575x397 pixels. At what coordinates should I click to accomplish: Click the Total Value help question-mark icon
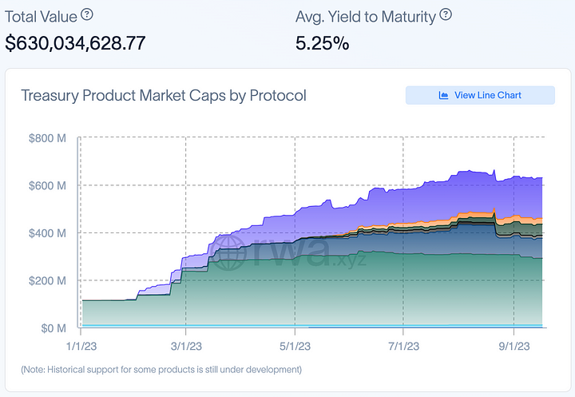pos(87,15)
